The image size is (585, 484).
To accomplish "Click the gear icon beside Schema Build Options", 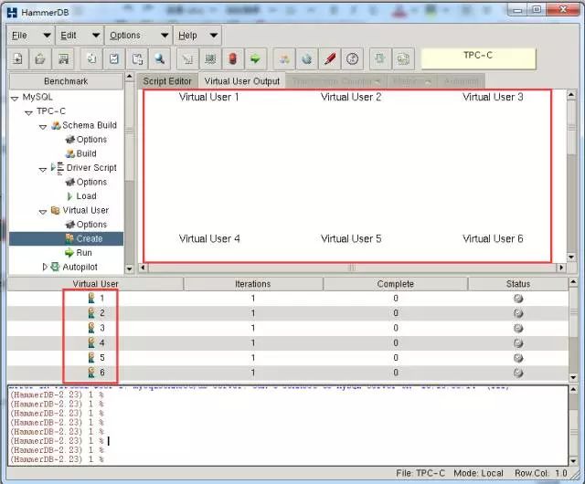I will 69,140.
